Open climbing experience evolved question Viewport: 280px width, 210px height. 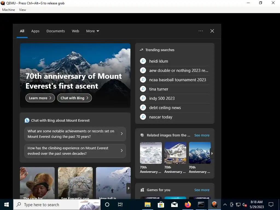tap(75, 151)
